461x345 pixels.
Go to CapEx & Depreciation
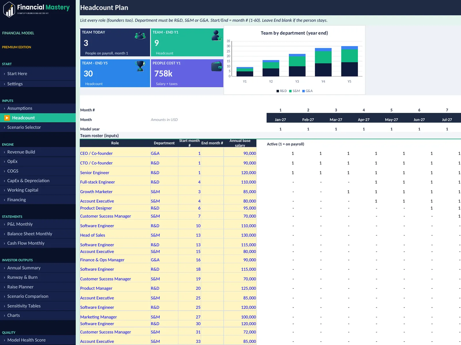[38, 181]
